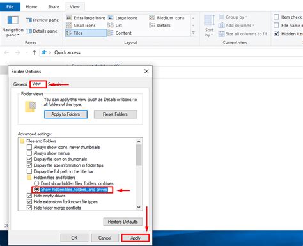Choose Medium icons layout
This screenshot has height=246, width=303.
click(167, 18)
